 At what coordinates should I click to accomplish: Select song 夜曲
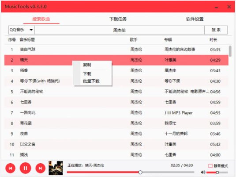click(x=24, y=134)
